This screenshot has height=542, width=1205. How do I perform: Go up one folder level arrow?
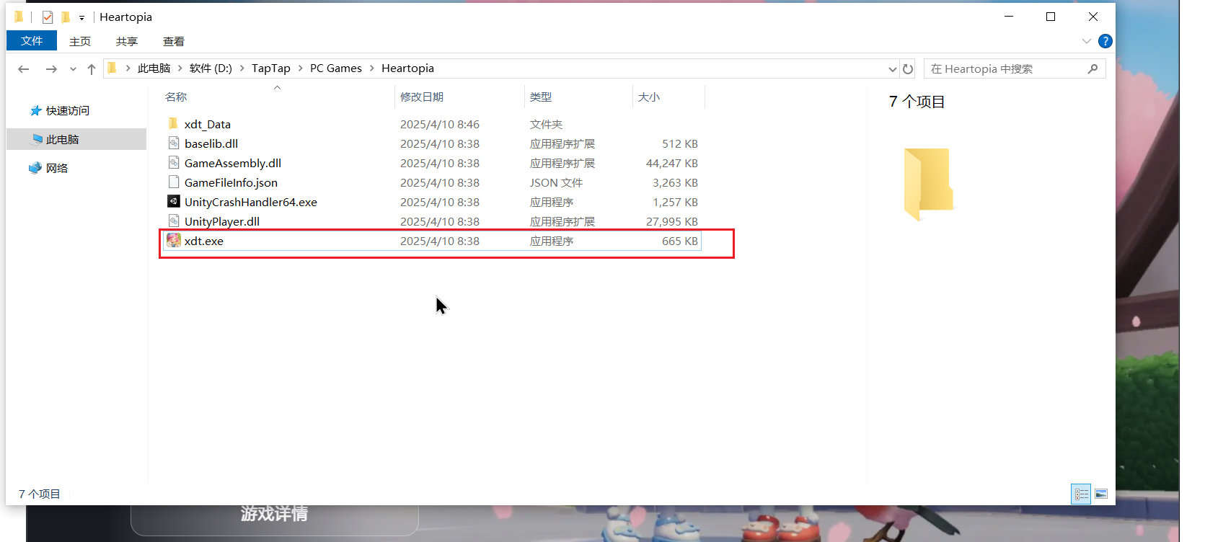coord(91,68)
